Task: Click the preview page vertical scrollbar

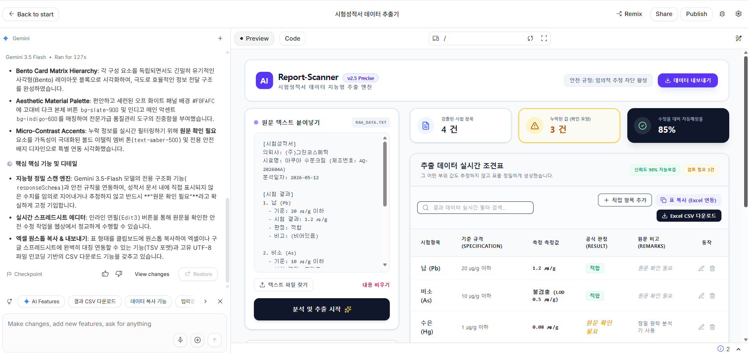Action: (746, 132)
